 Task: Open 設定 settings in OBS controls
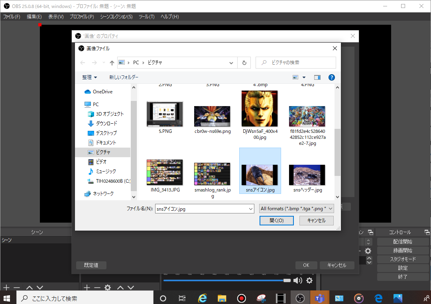[x=403, y=268]
